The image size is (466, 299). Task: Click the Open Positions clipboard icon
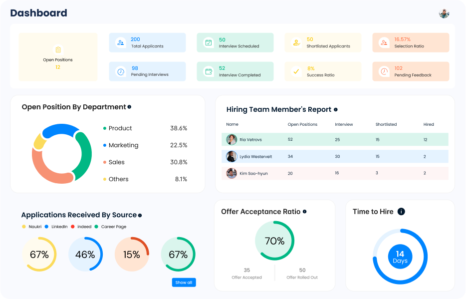pos(58,49)
